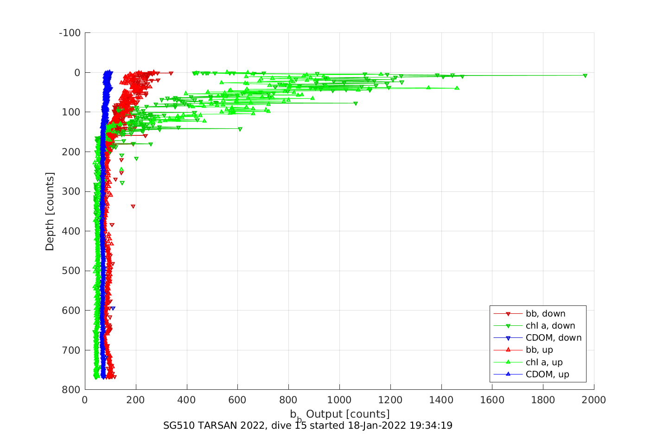Select the isolated blue CDOM marker near 600 depth
The image size is (657, 438).
[x=113, y=308]
